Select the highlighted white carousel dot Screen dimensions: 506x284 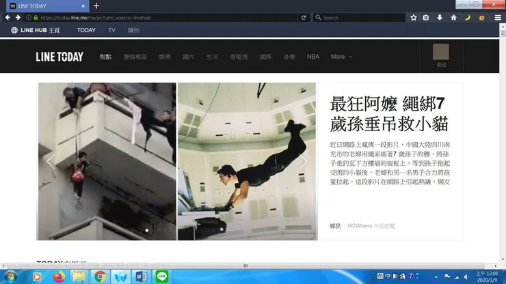pyautogui.click(x=147, y=230)
